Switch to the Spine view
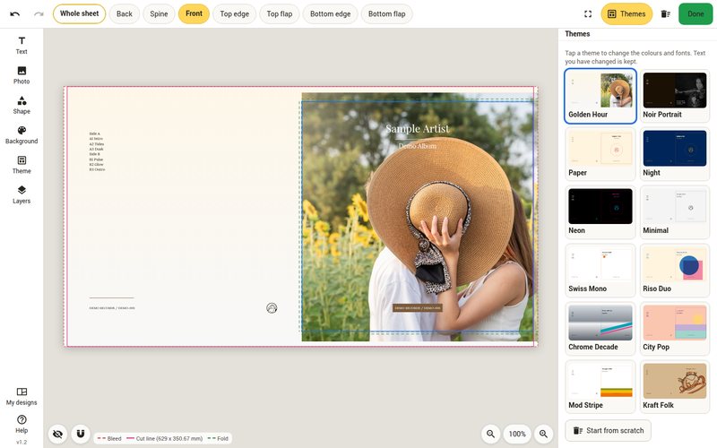The width and height of the screenshot is (717, 448). click(159, 14)
